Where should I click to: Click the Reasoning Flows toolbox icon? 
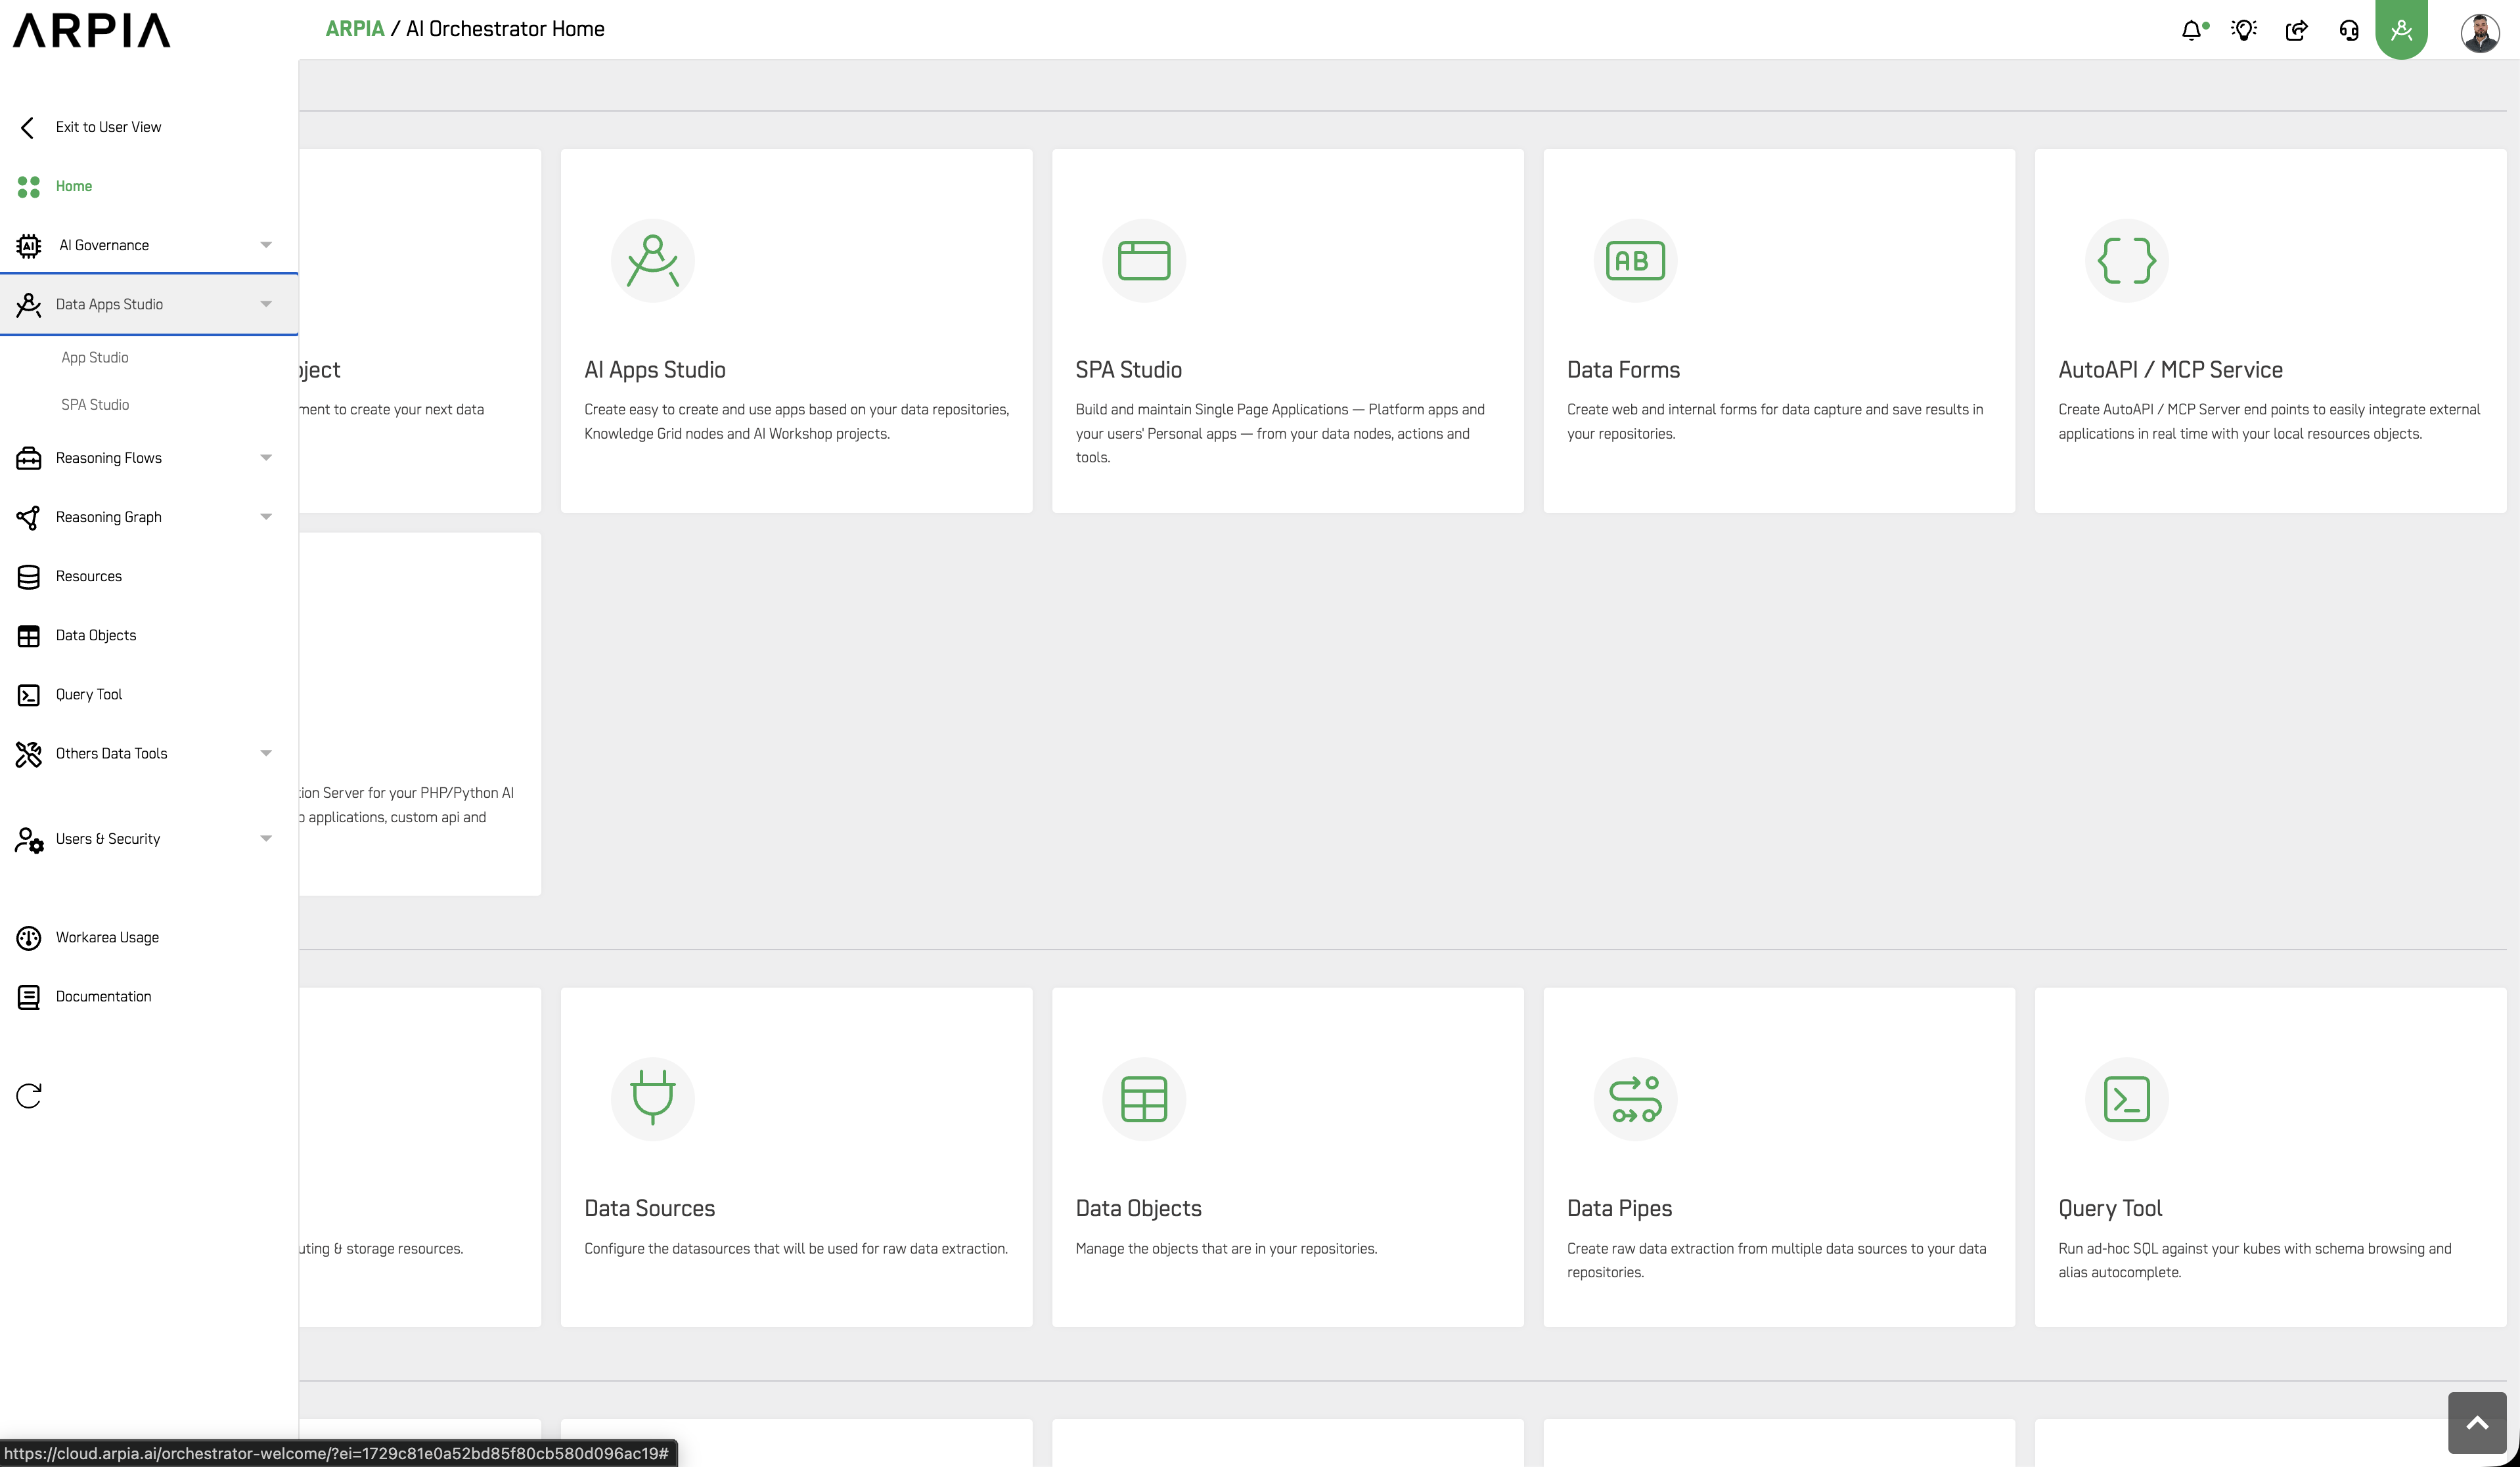pyautogui.click(x=29, y=459)
